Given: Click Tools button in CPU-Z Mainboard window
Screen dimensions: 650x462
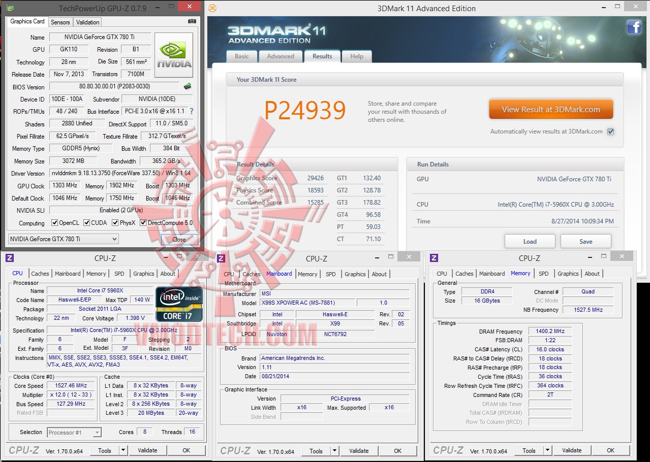Looking at the screenshot, I should [x=316, y=451].
